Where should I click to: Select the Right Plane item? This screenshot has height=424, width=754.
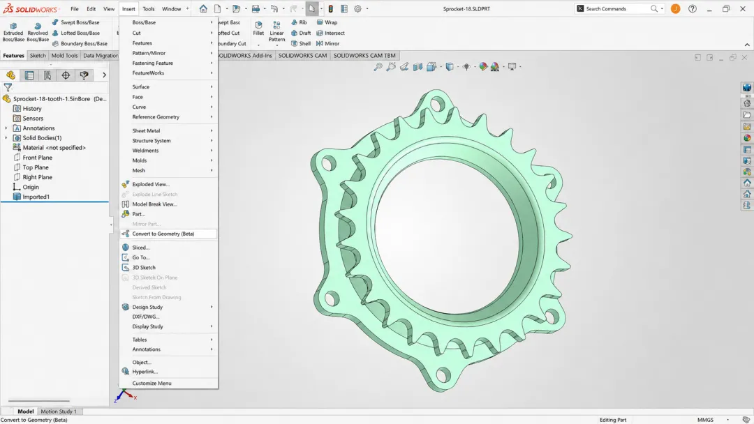pos(33,177)
